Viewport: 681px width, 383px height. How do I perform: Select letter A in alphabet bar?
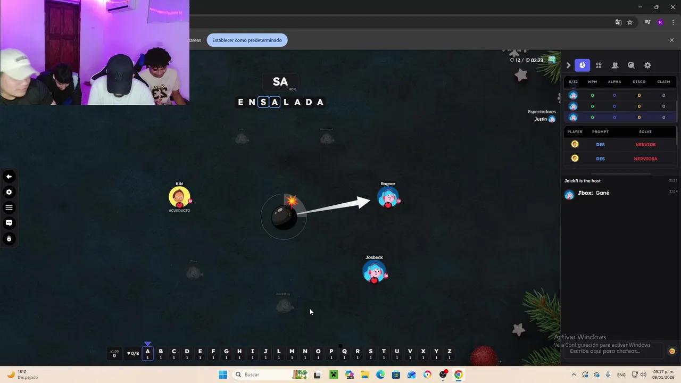(x=147, y=353)
